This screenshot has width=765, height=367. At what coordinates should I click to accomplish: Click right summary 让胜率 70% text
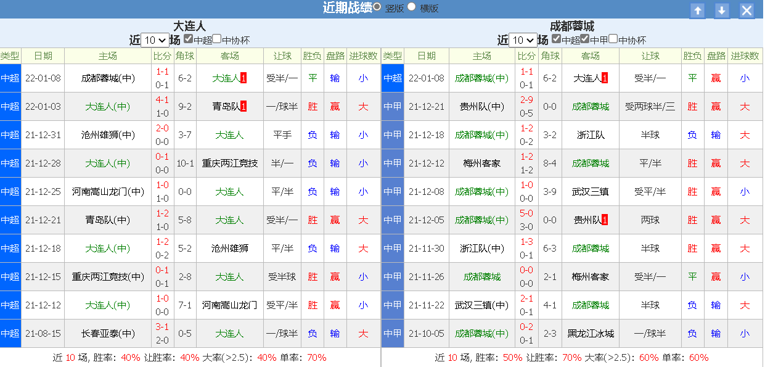pos(571,358)
